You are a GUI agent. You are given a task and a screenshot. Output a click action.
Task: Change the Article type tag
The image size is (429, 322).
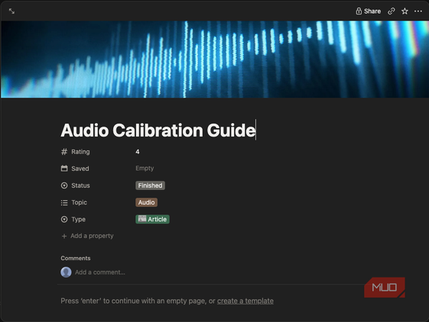coord(152,219)
